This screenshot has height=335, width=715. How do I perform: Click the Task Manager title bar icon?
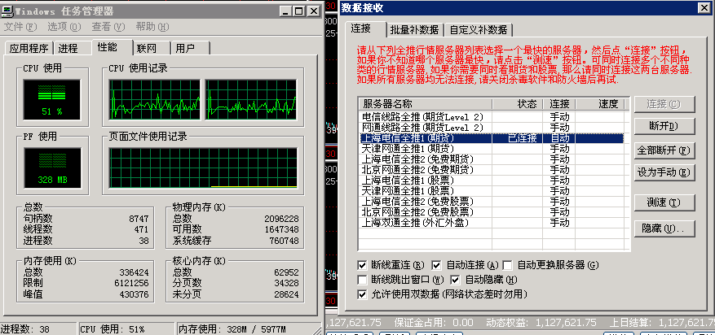pos(8,11)
